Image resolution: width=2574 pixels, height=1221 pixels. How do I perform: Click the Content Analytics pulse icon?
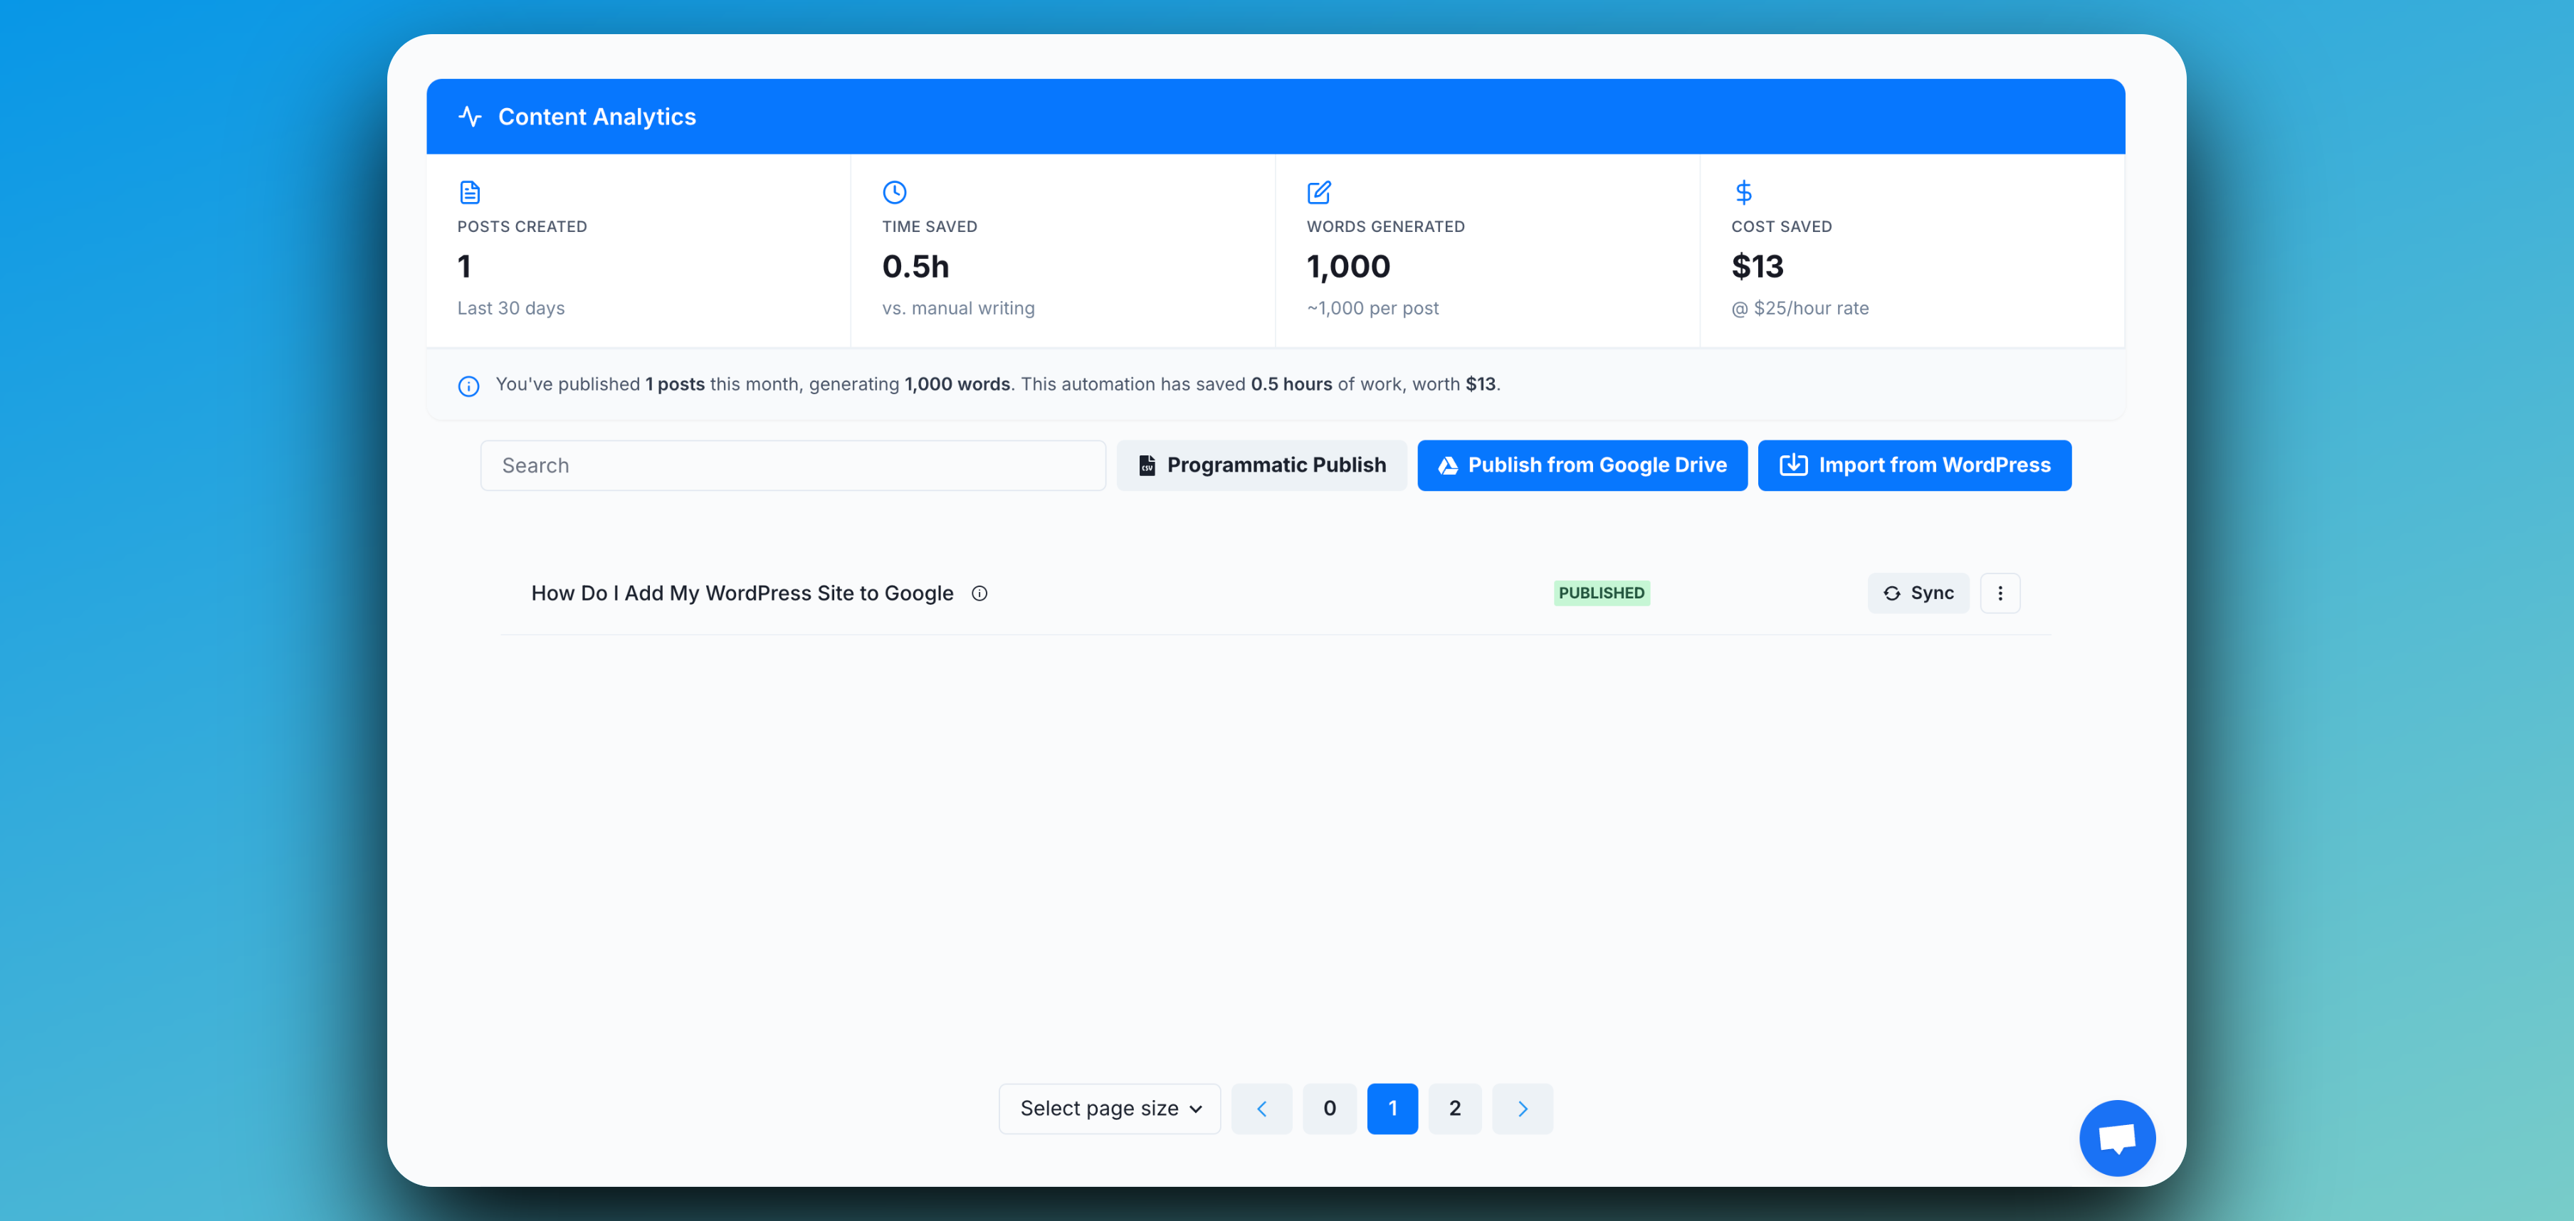[470, 117]
